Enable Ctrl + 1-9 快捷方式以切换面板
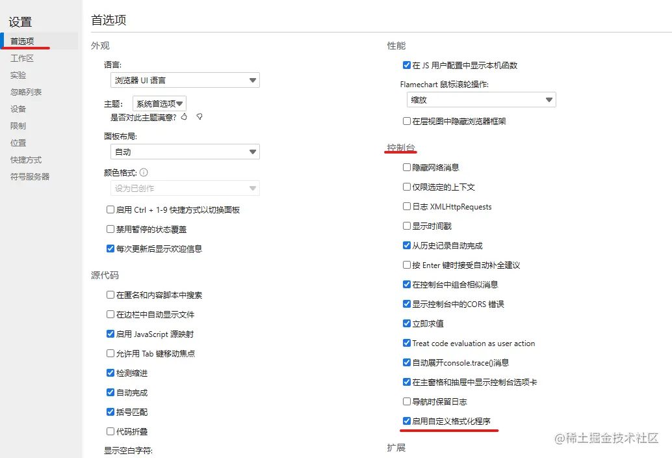672x458 pixels. tap(110, 209)
